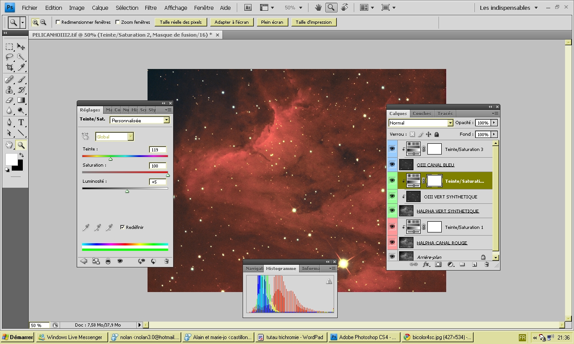Screen dimensions: 574x344
Task: Open the Opacité slider arrow
Action: pos(494,123)
